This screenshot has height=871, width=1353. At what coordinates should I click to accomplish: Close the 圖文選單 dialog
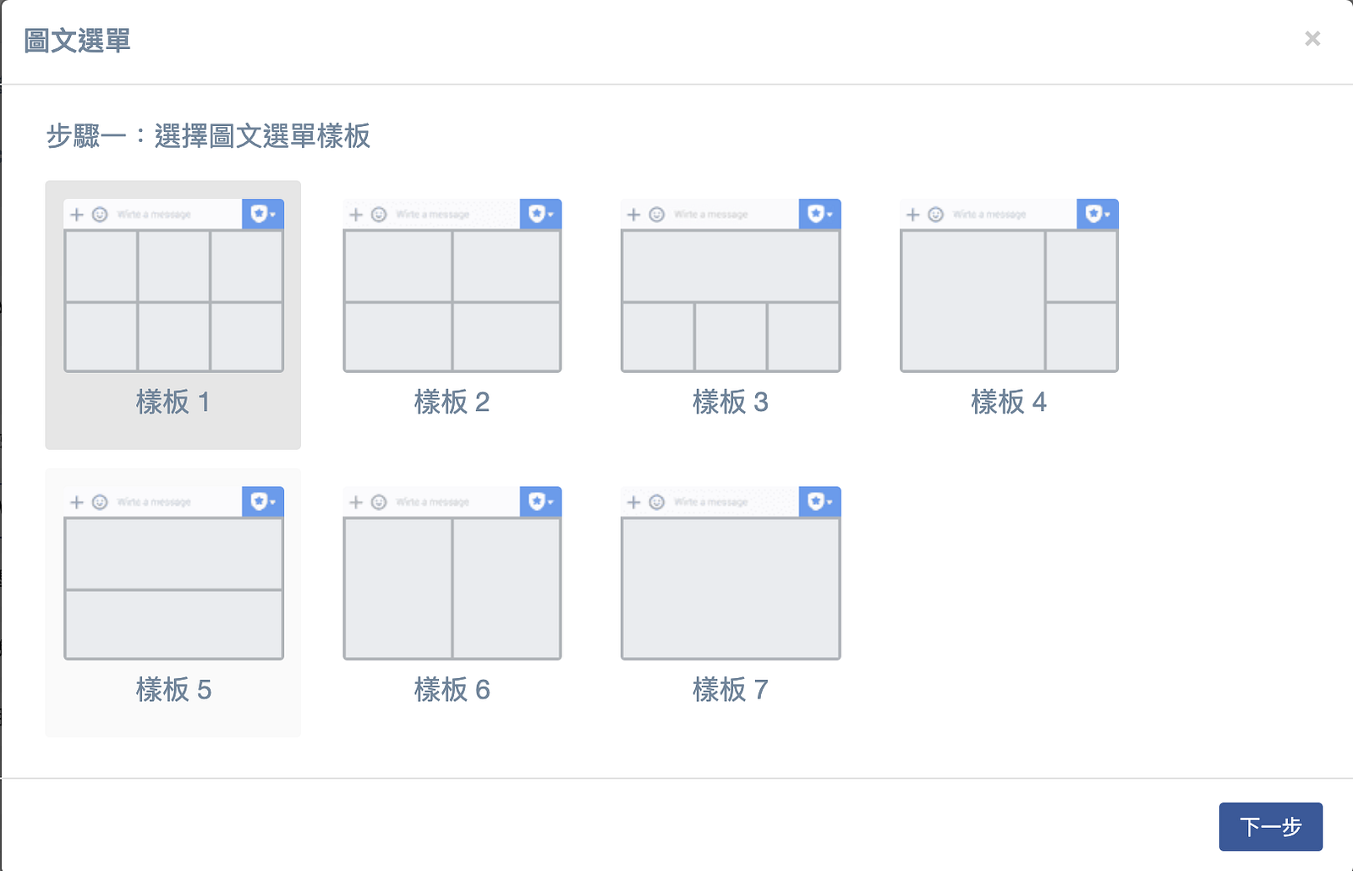point(1312,39)
